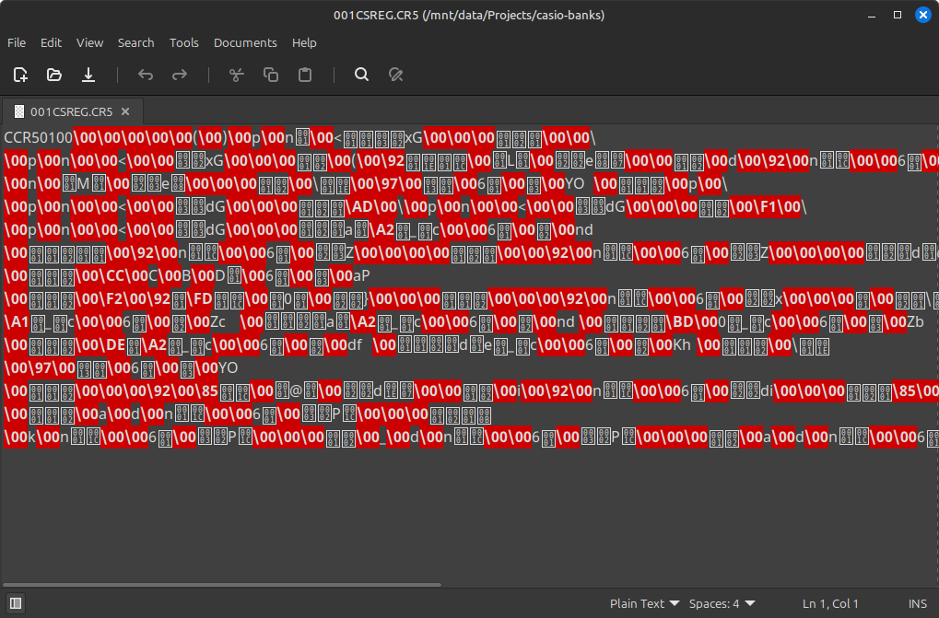Toggle the side pane from status bar

[16, 603]
